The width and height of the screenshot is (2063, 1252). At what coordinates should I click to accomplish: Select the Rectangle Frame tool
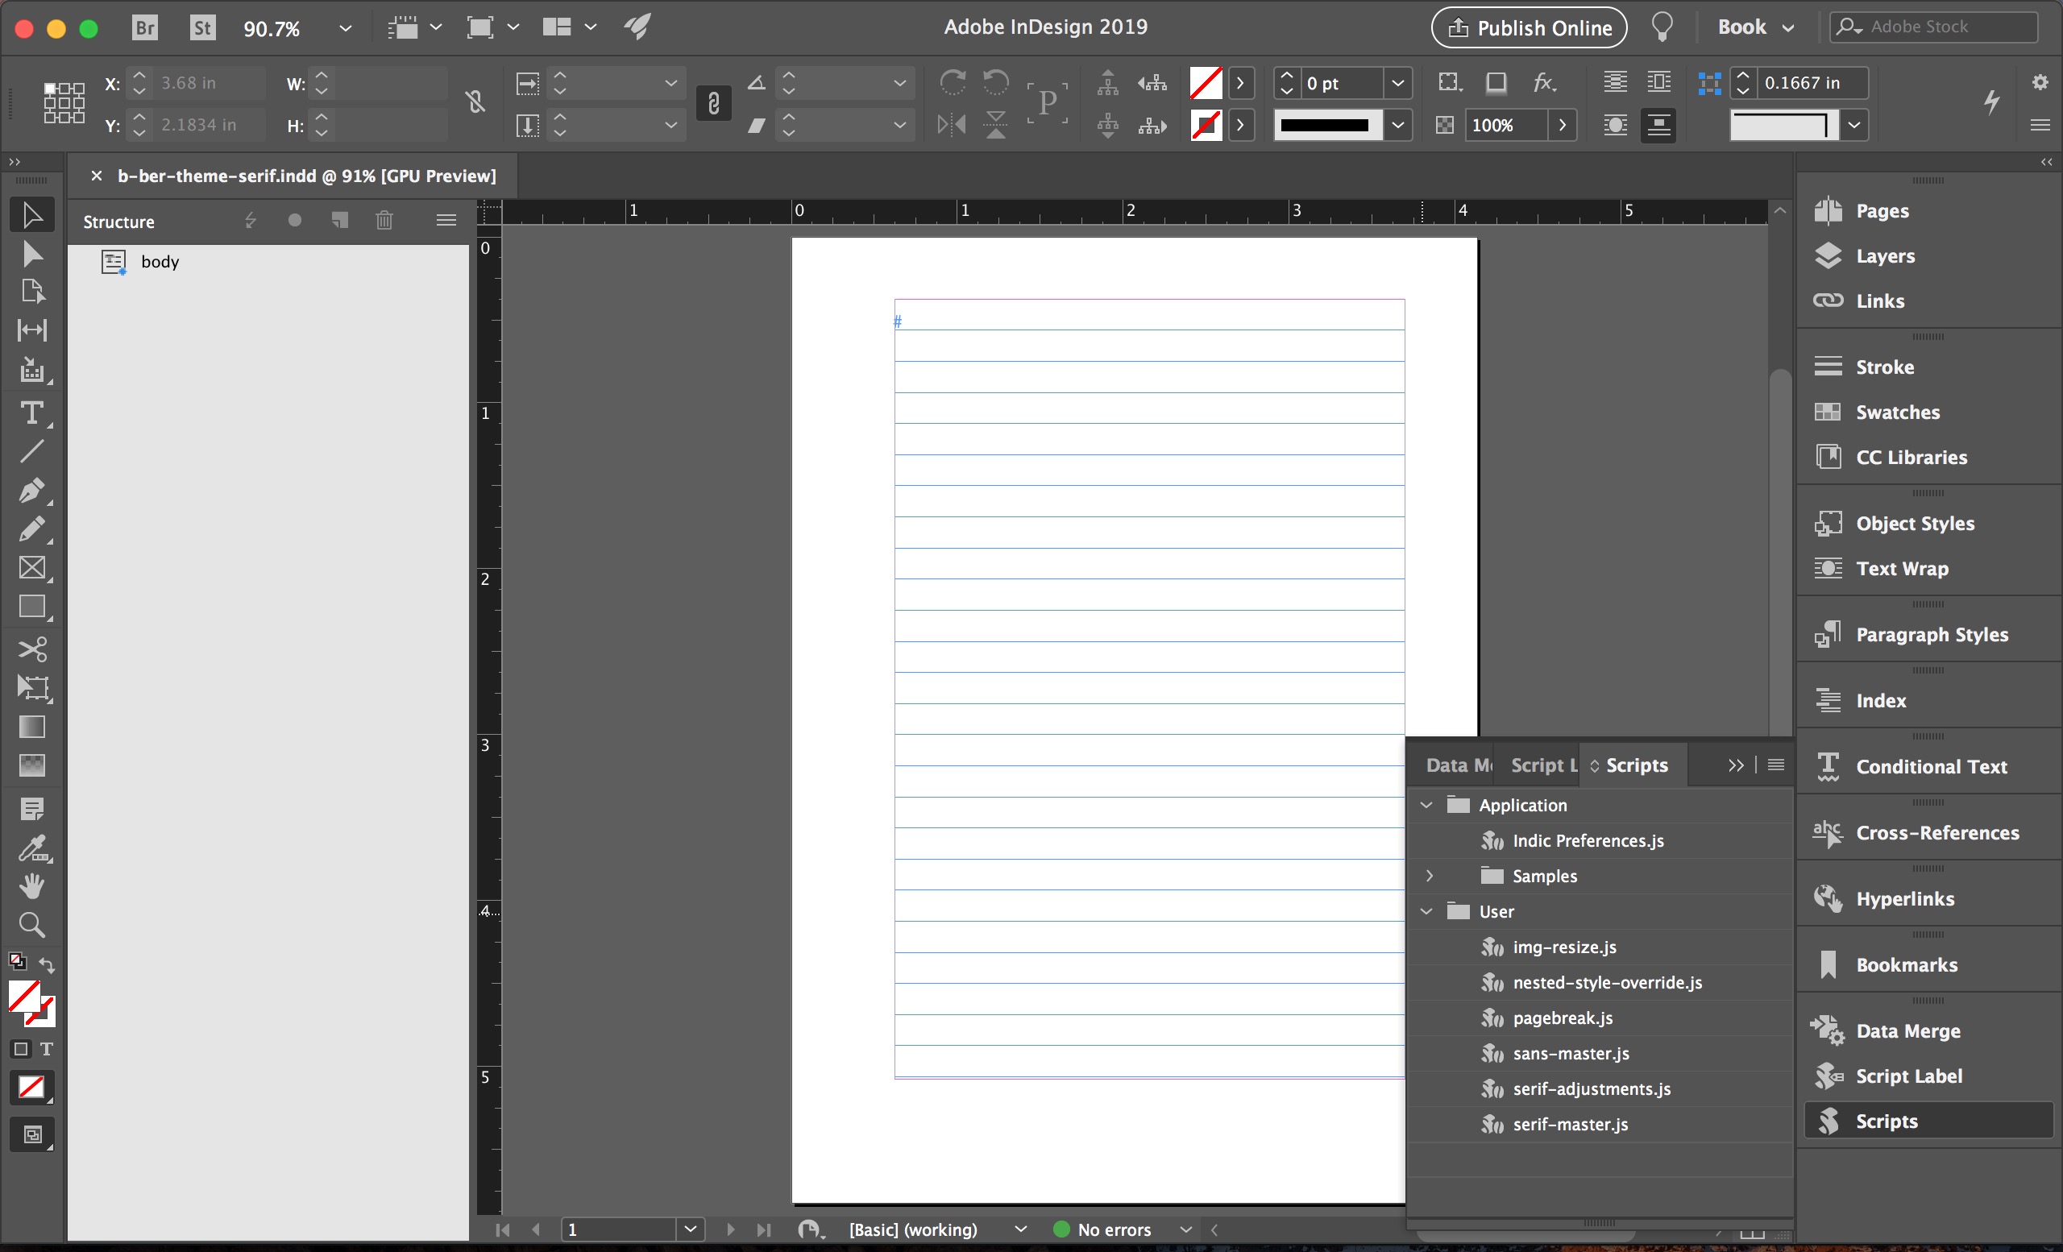click(x=31, y=567)
